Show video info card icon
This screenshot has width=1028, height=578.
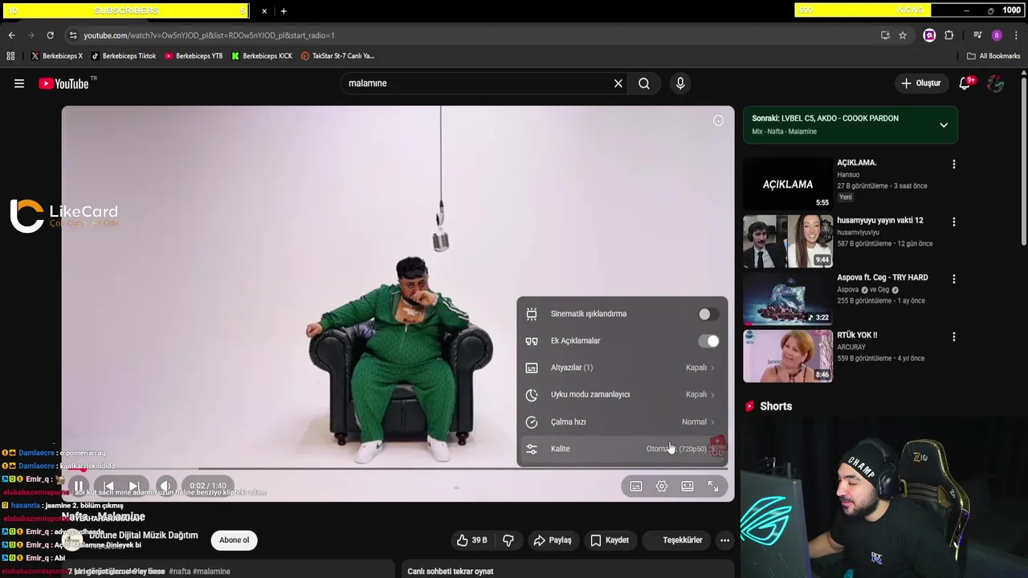tap(718, 120)
